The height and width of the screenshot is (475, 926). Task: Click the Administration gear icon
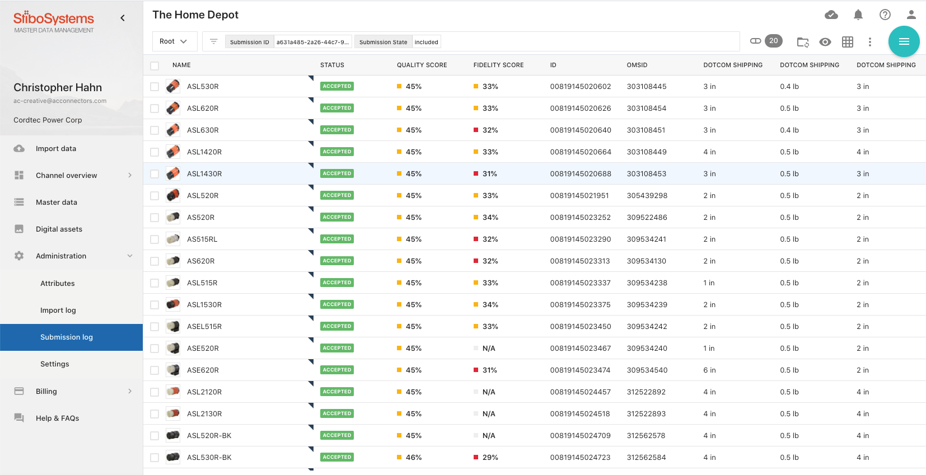(19, 256)
